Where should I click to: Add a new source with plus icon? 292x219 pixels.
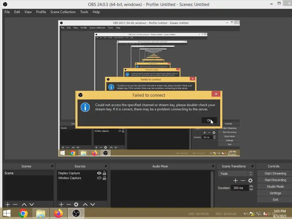(x=61, y=204)
